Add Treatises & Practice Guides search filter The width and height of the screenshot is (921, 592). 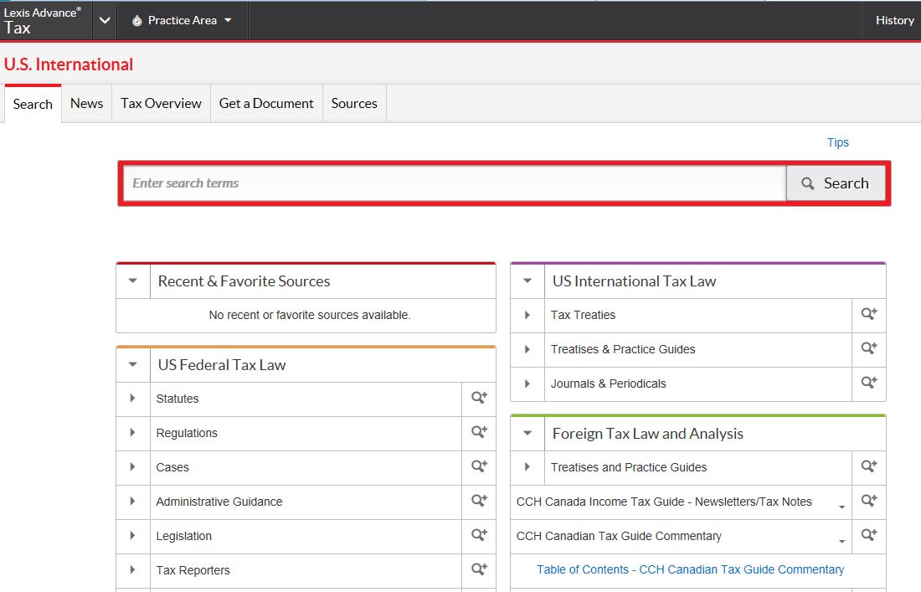(869, 348)
